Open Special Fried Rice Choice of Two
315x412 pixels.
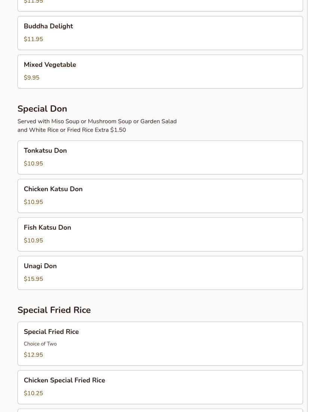(160, 343)
